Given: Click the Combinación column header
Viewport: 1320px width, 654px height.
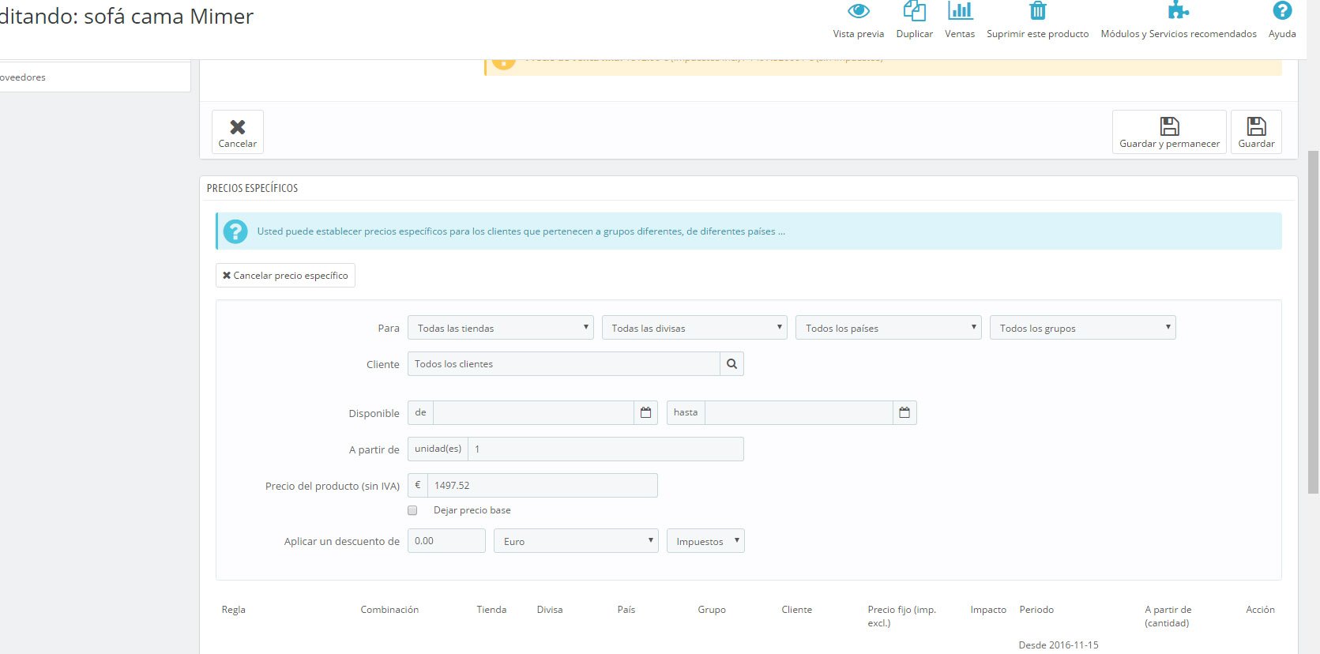Looking at the screenshot, I should 389,610.
